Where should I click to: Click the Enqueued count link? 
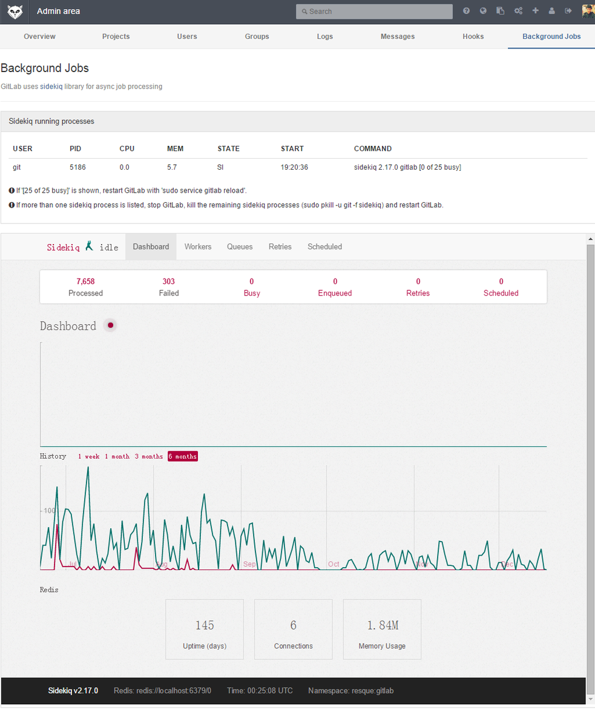click(335, 287)
